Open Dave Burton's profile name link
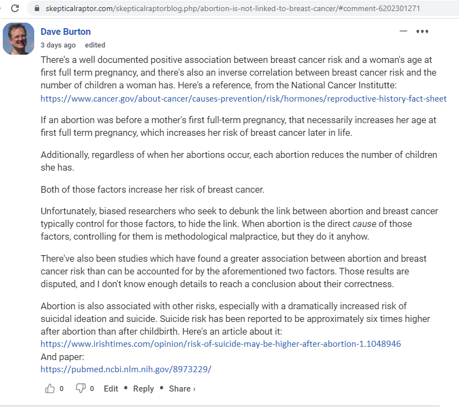Screen dimensions: 459x407 [65, 31]
